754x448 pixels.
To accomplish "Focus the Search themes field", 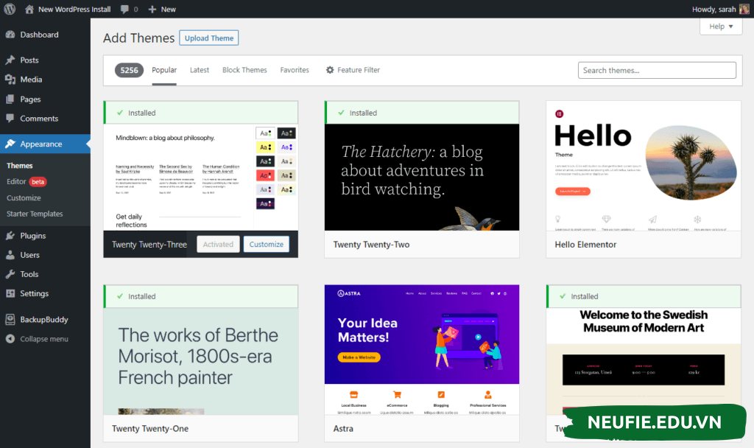I will (657, 70).
